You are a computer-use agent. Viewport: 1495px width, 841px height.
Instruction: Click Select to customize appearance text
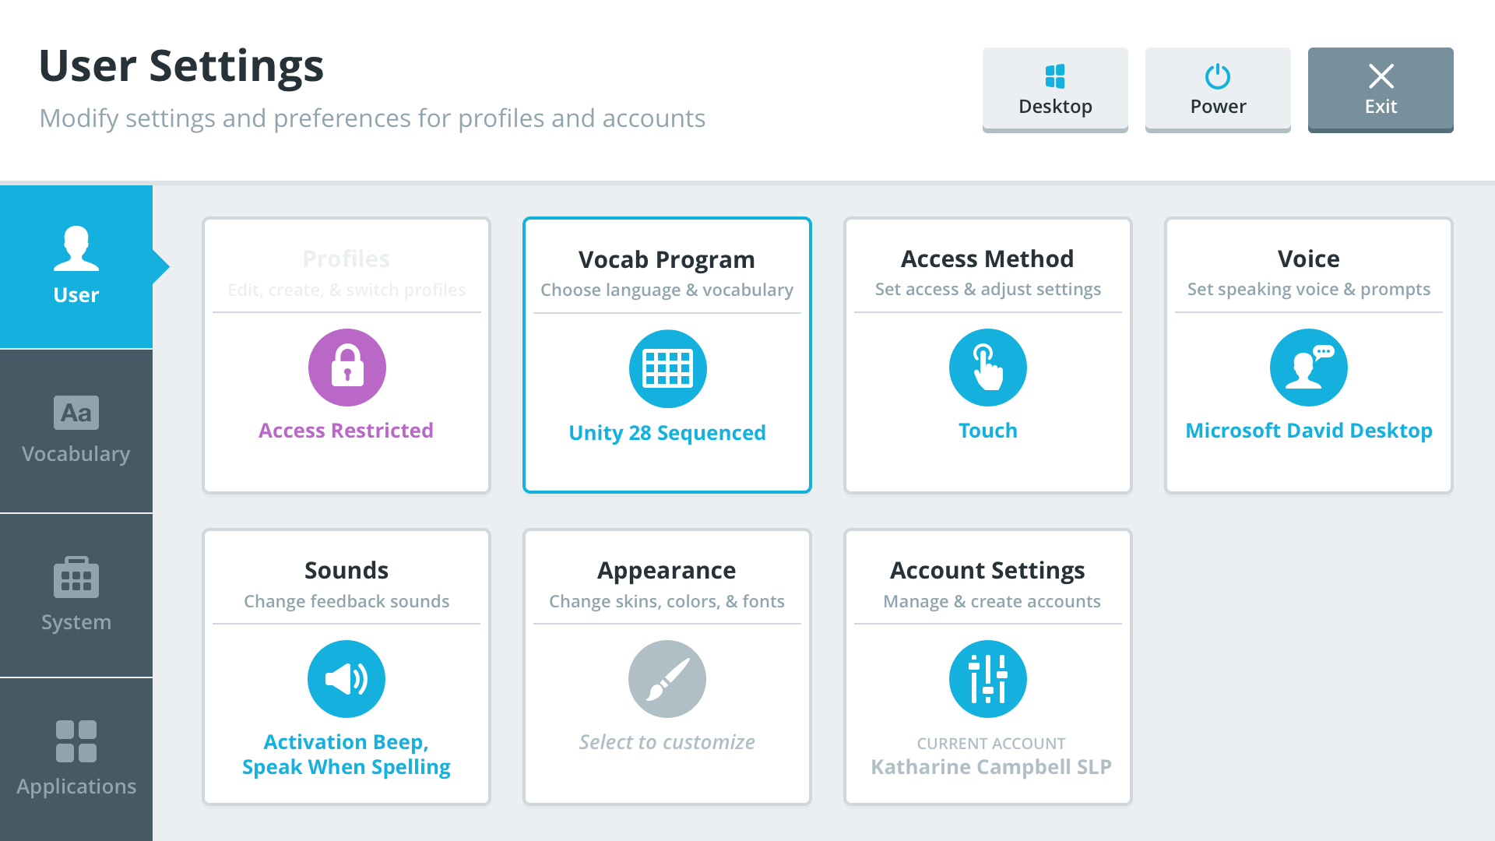point(667,742)
